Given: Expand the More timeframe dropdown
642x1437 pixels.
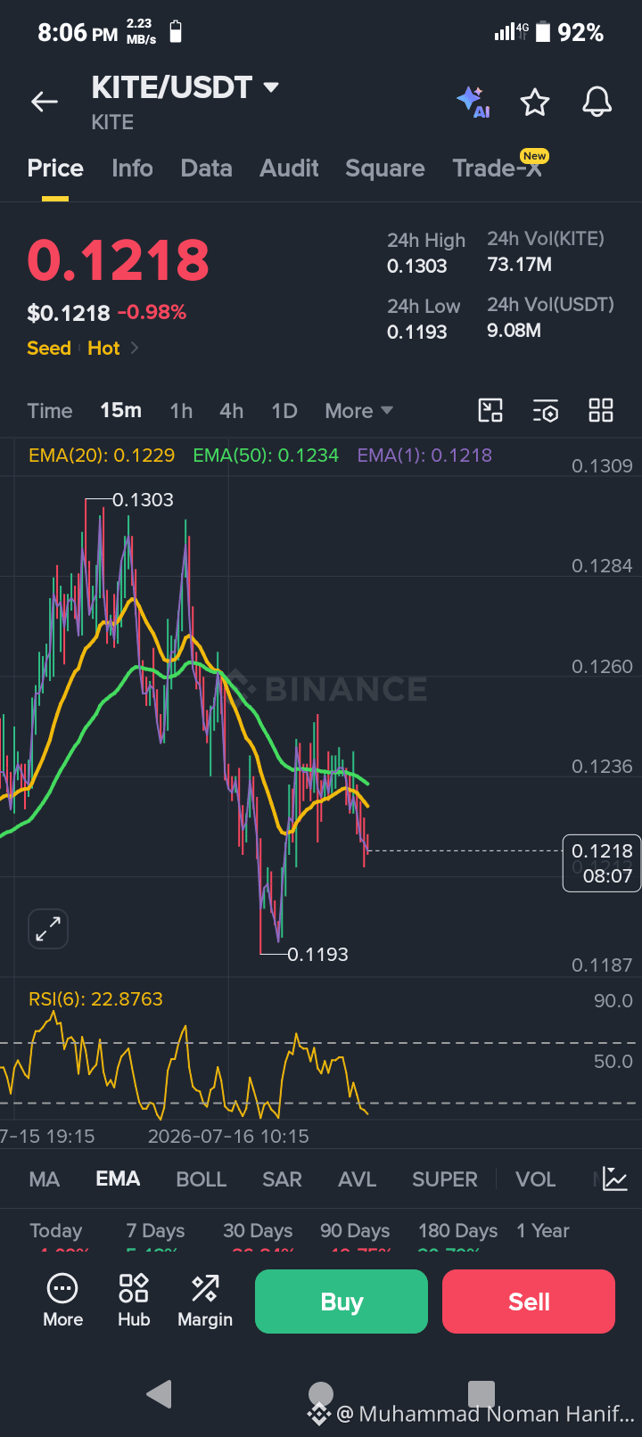Looking at the screenshot, I should click(358, 410).
